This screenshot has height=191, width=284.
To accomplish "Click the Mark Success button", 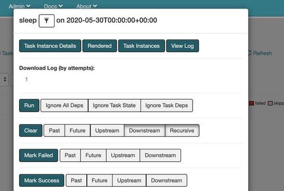I will pos(42,180).
